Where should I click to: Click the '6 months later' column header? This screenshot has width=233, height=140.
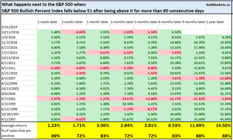click(x=170, y=22)
